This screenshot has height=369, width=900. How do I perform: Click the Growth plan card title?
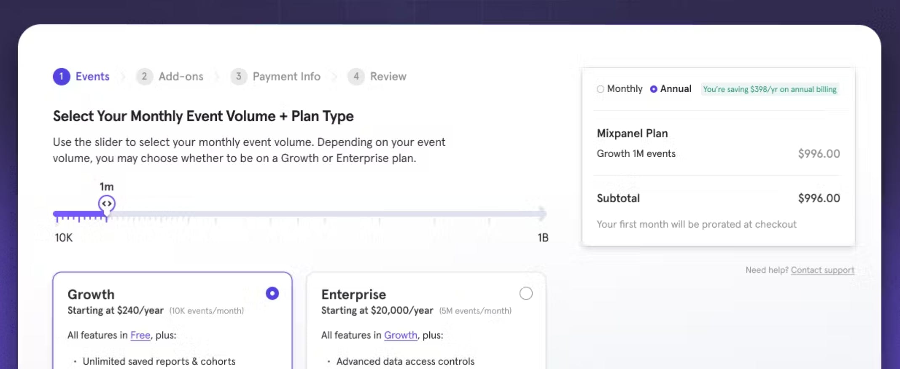click(91, 294)
